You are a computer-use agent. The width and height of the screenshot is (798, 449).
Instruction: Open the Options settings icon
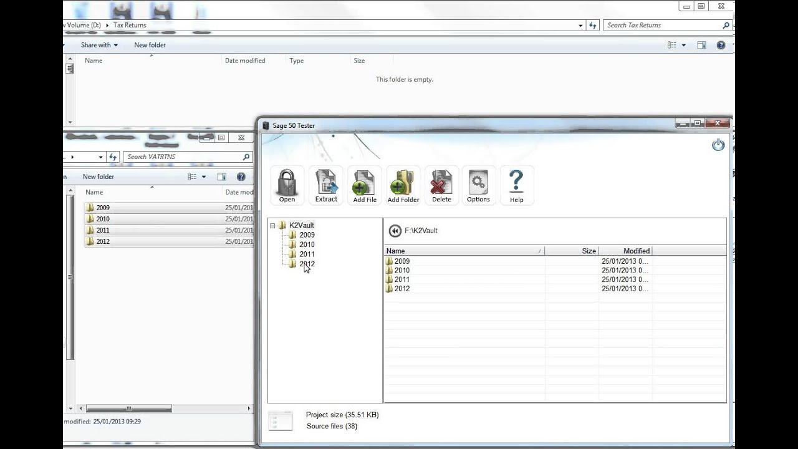click(x=478, y=185)
